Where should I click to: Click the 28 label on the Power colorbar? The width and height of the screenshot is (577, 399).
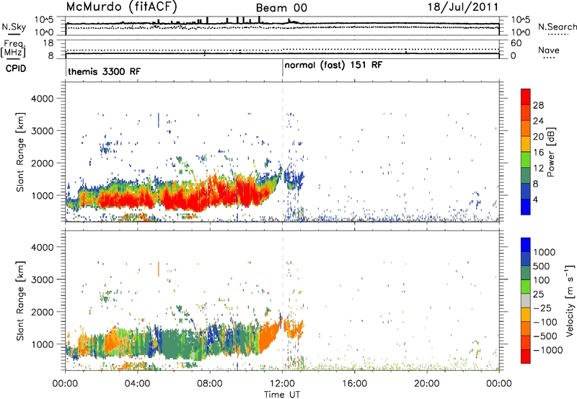point(538,105)
